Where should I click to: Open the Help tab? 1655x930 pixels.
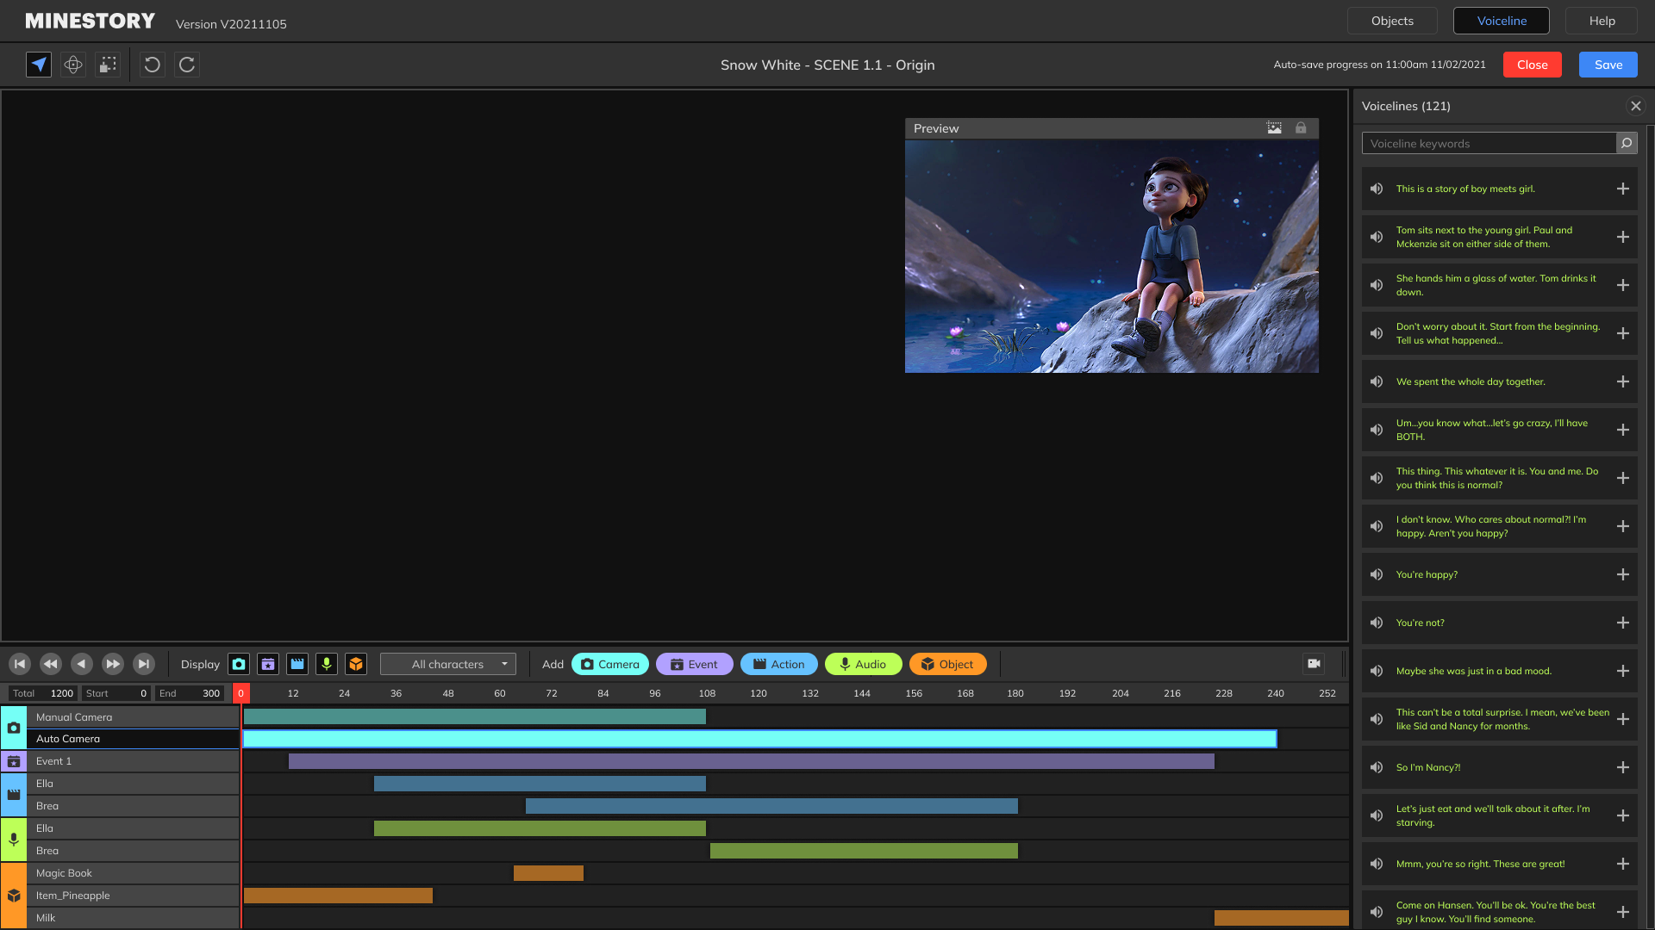pyautogui.click(x=1602, y=21)
